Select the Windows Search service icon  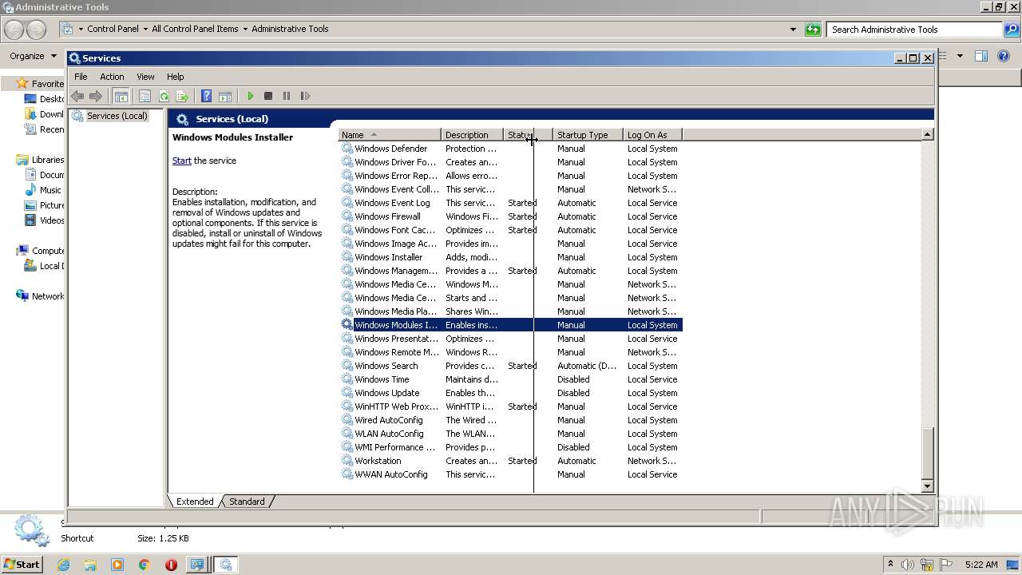point(347,366)
